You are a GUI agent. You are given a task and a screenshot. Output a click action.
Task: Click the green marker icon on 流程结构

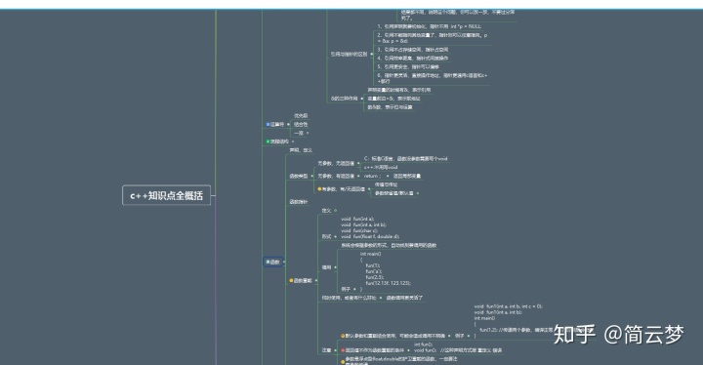point(268,142)
